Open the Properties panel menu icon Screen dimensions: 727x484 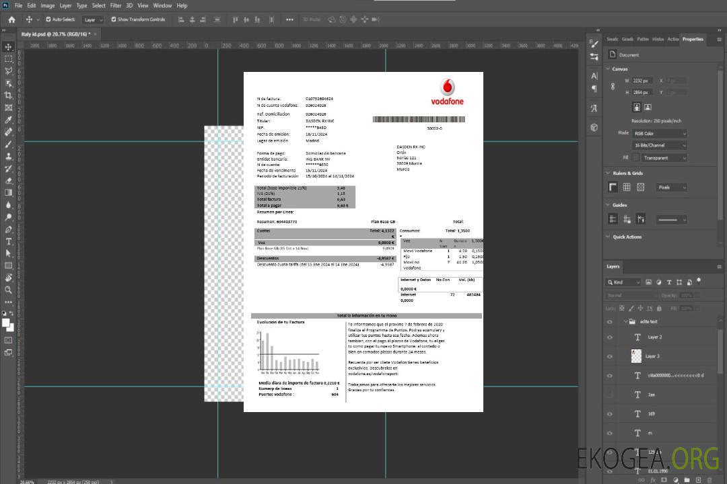[x=719, y=40]
